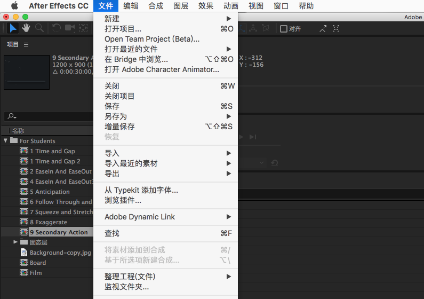Screen dimensions: 424x299
Task: Expand Adobe Dynamic Link submenu
Action: point(165,217)
